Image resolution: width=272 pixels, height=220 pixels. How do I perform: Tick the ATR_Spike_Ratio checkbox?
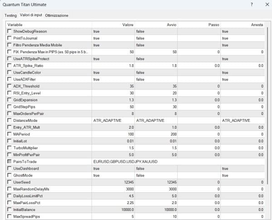pos(10,65)
